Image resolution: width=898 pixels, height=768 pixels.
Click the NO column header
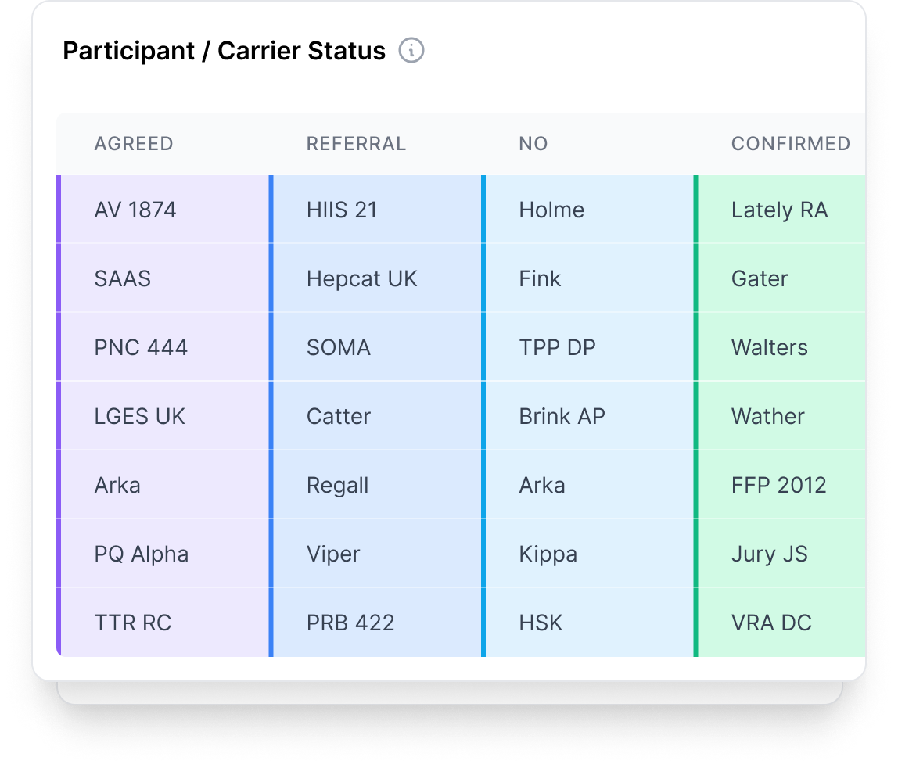[534, 144]
